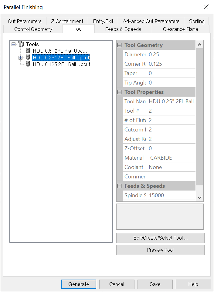This screenshot has width=214, height=292.
Task: Click the HDU 0.125 Ball Upcut tool icon
Action: [28, 64]
